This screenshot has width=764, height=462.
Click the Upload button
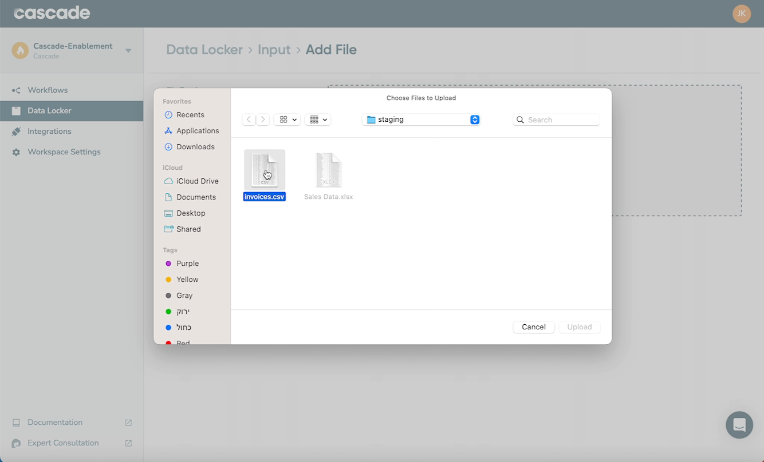(579, 326)
